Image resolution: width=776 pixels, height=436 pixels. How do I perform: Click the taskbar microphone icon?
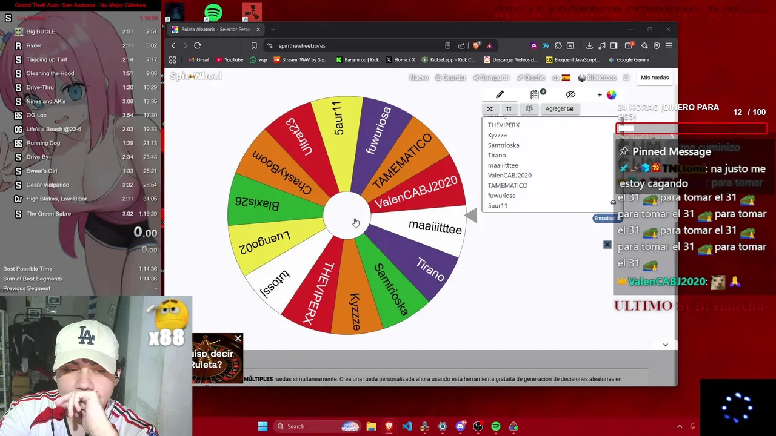(x=692, y=426)
